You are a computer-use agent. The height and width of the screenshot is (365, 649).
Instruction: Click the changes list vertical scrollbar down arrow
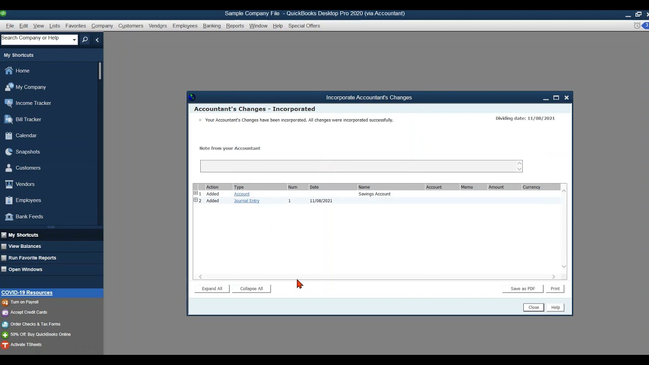click(564, 267)
